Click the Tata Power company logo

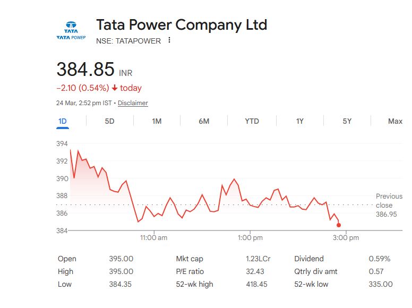[71, 31]
